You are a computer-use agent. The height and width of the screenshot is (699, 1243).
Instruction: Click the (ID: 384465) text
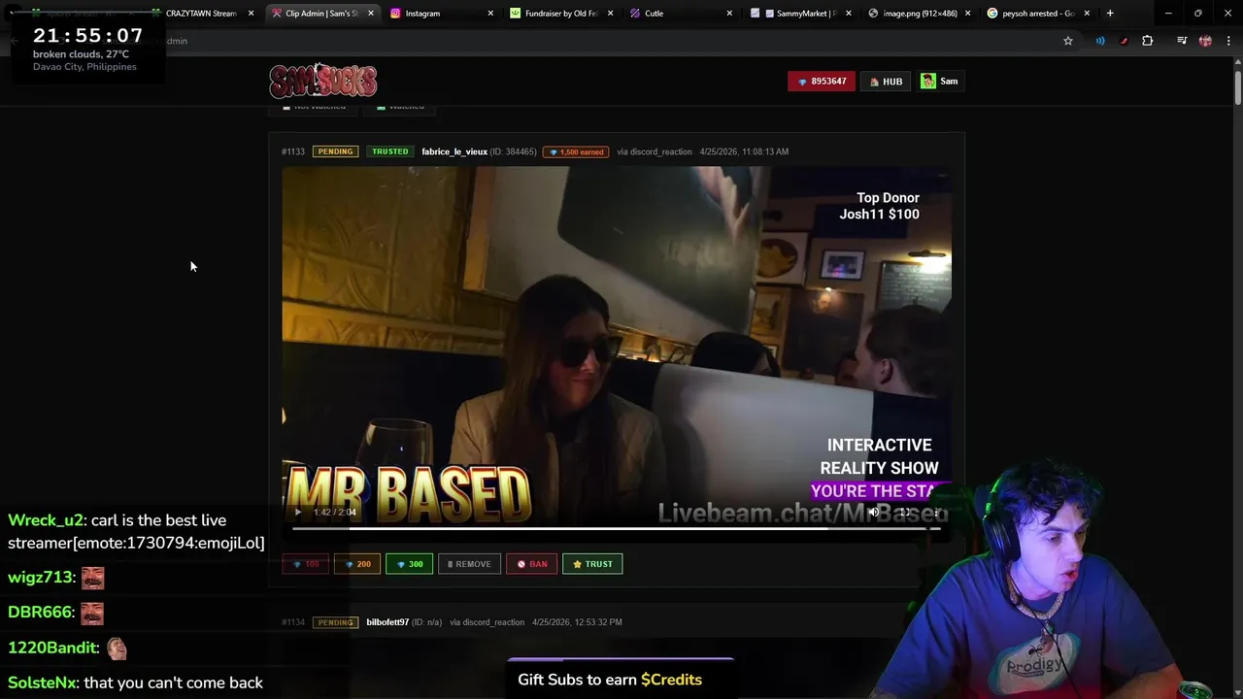pyautogui.click(x=514, y=151)
